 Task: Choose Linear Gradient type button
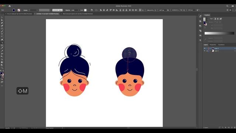coord(215,19)
